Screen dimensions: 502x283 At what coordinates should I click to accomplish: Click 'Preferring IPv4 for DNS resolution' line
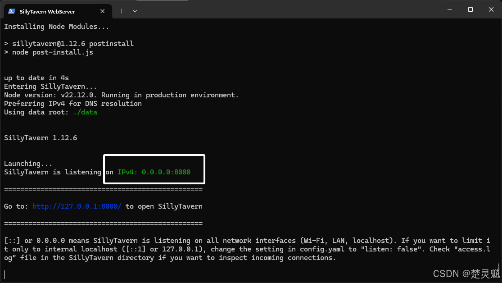pyautogui.click(x=72, y=104)
